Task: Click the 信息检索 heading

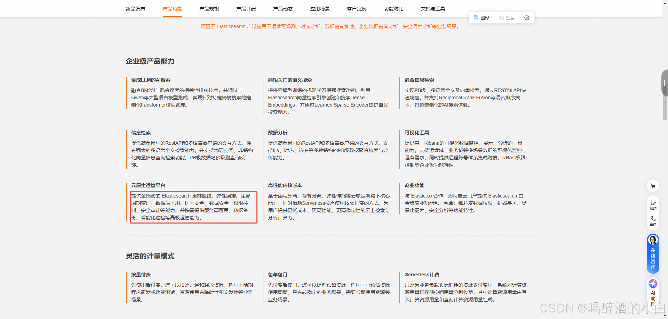Action: 141,133
